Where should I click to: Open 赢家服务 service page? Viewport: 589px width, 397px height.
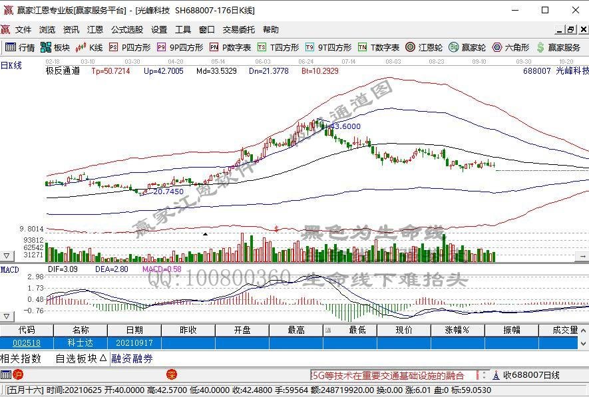click(558, 47)
